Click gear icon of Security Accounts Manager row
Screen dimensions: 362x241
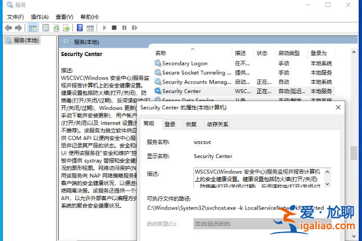point(158,82)
